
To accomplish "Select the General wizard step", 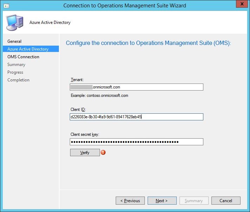I will click(14, 41).
